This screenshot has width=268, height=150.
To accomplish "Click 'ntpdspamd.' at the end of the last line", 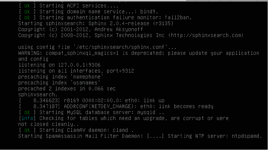I will coord(247,136).
